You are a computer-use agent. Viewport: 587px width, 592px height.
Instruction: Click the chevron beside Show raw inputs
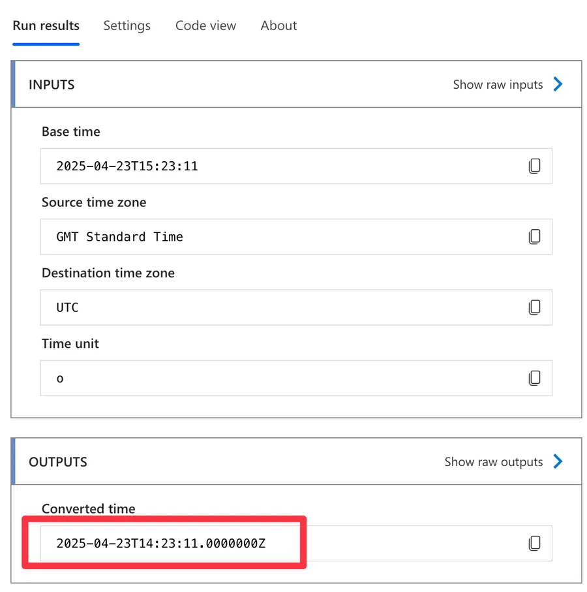click(558, 84)
